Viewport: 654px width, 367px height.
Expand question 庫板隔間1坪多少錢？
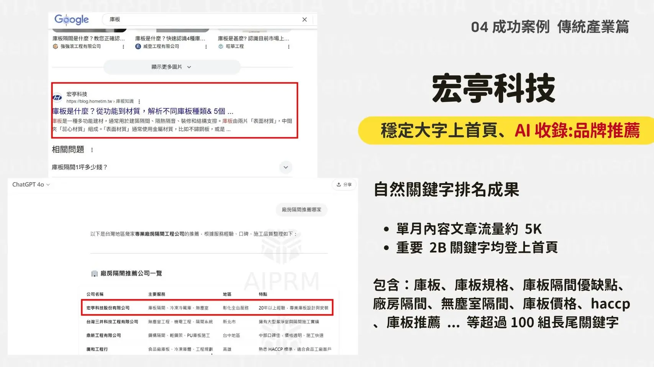(x=285, y=167)
